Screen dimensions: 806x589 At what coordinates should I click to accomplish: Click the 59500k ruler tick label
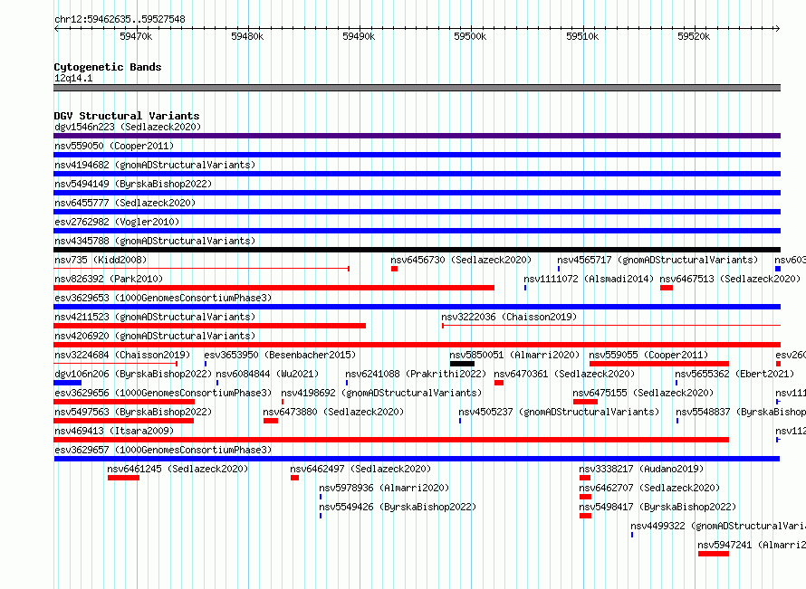(x=470, y=36)
